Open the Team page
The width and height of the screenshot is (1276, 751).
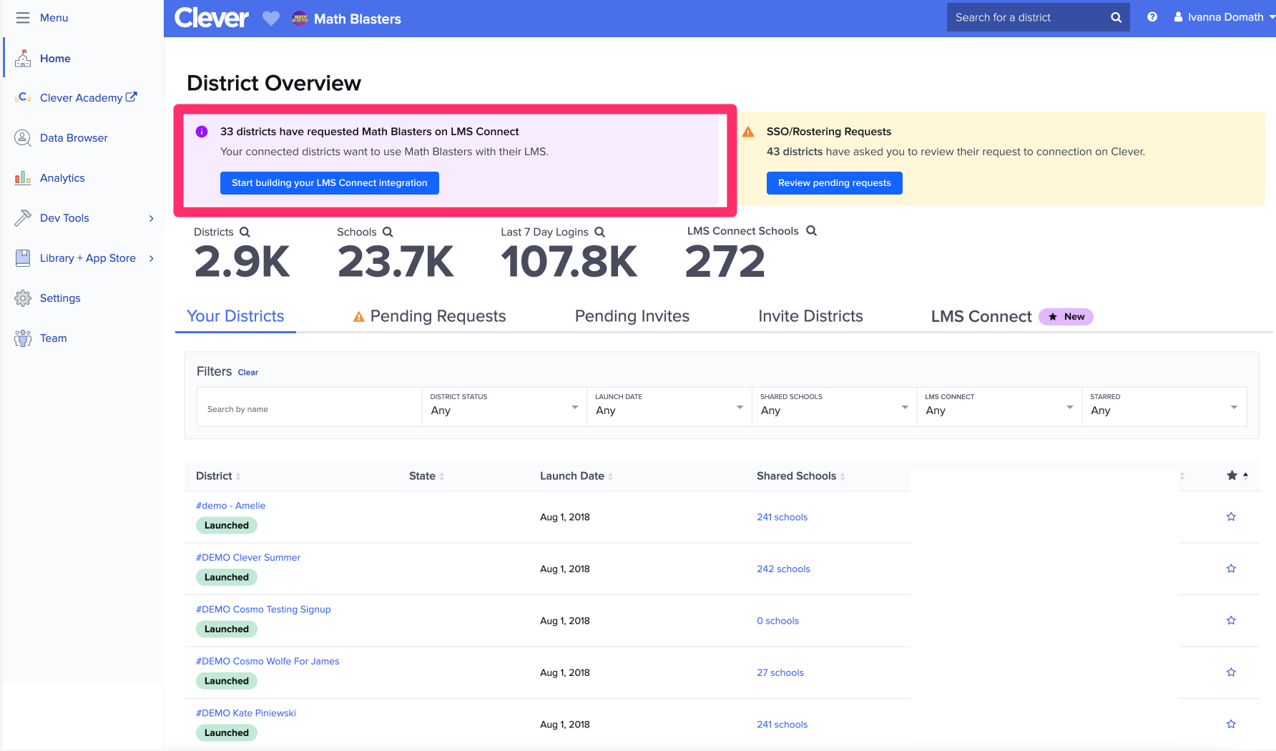point(53,338)
